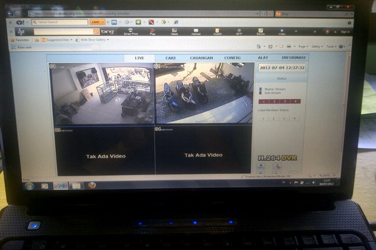Click the multi-user icon under H.264 DVR

[x=261, y=166]
